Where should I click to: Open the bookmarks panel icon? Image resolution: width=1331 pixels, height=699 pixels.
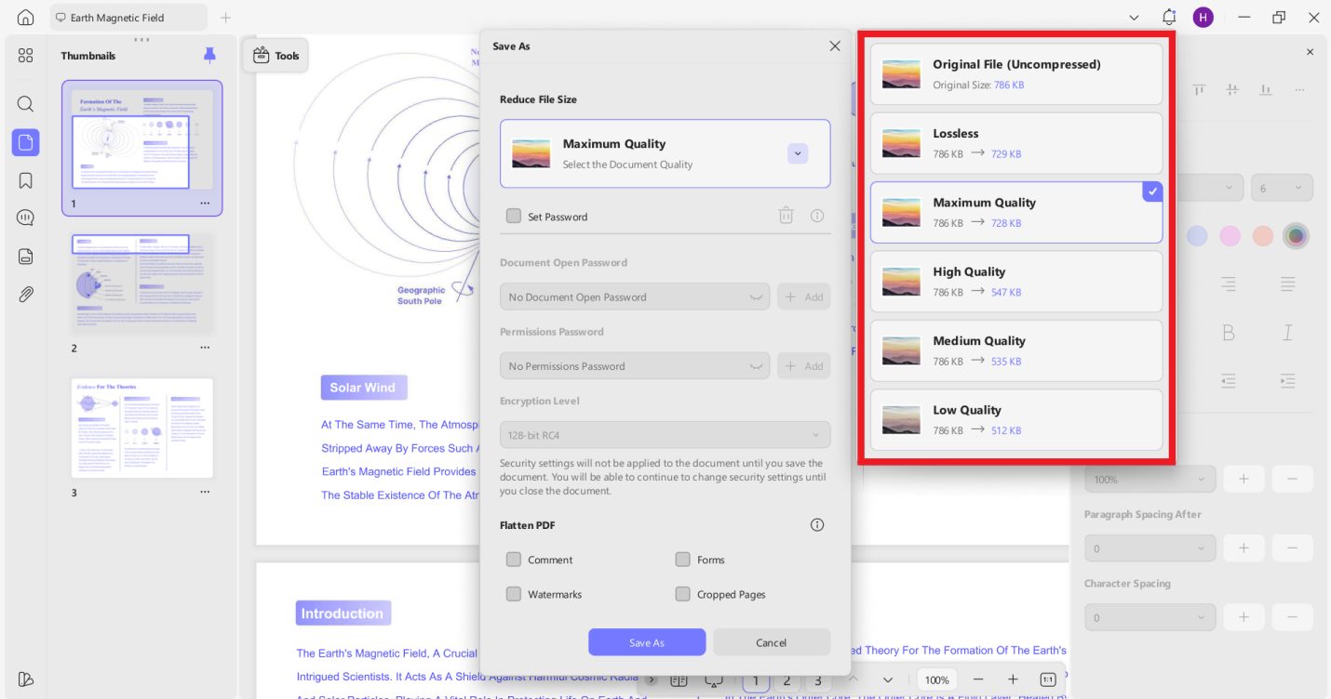coord(26,180)
